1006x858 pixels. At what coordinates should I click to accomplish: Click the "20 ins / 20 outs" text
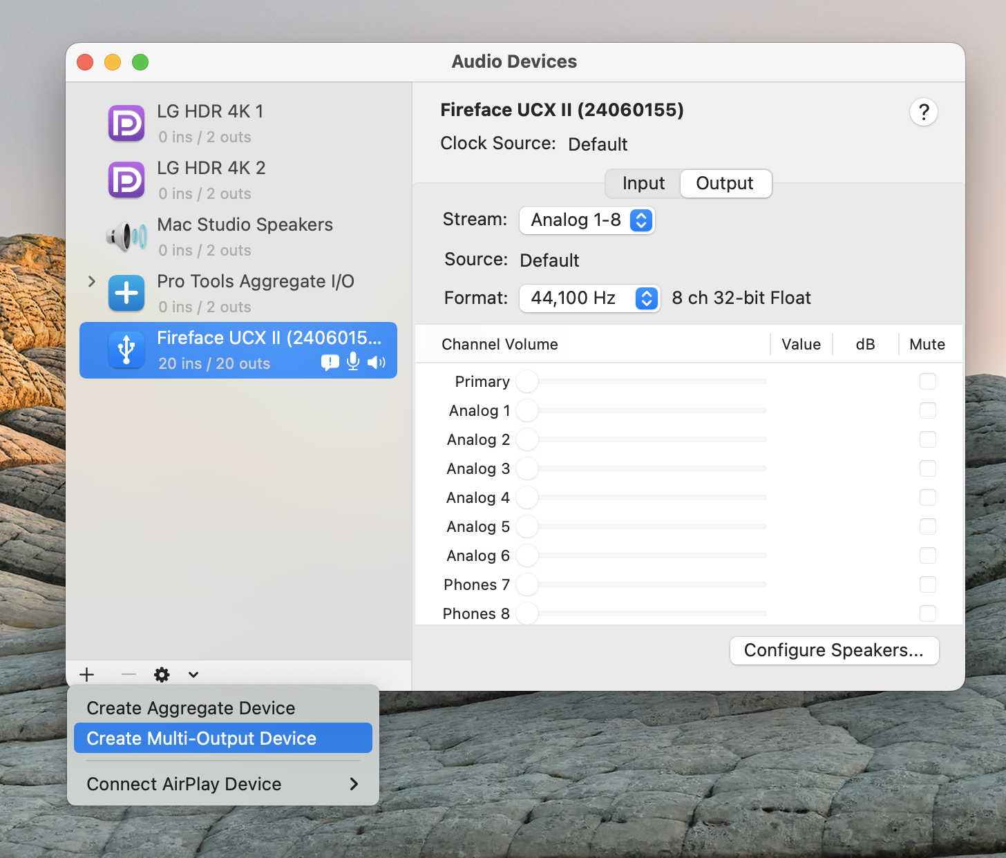[214, 363]
